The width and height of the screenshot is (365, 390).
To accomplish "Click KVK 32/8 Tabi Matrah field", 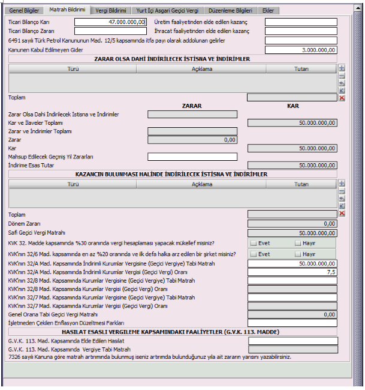I will click(x=292, y=281).
